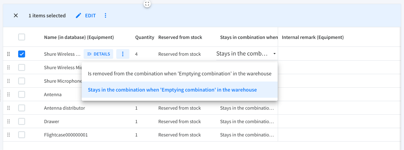404x150 pixels.
Task: Tick the Drawer row checkbox
Action: 22,122
